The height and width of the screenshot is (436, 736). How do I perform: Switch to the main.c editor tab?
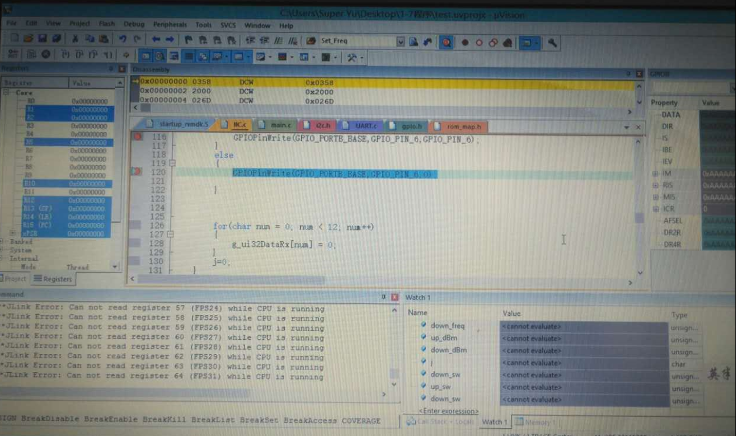coord(275,125)
